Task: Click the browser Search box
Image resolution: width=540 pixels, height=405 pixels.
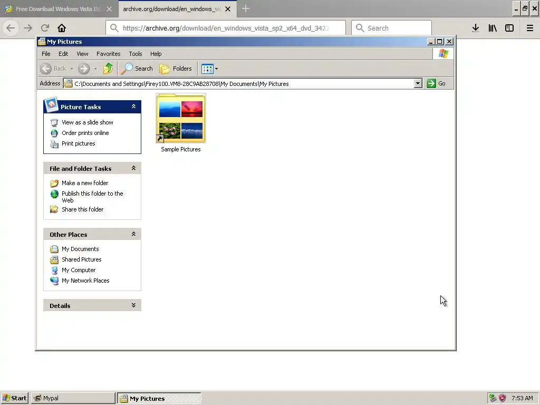Action: point(392,28)
